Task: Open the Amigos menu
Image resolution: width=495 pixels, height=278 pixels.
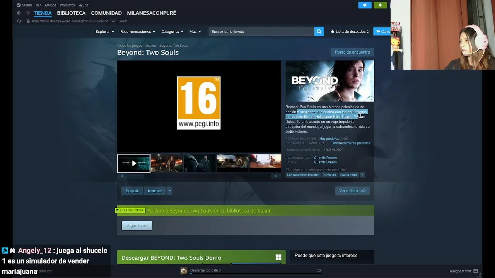Action: (x=50, y=5)
